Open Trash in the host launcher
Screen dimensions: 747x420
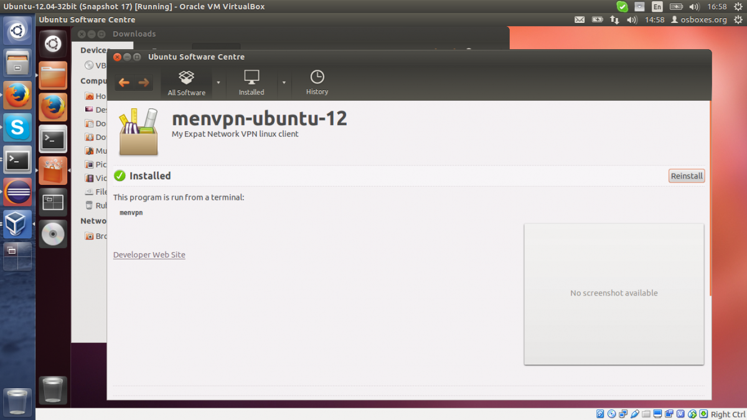click(17, 401)
